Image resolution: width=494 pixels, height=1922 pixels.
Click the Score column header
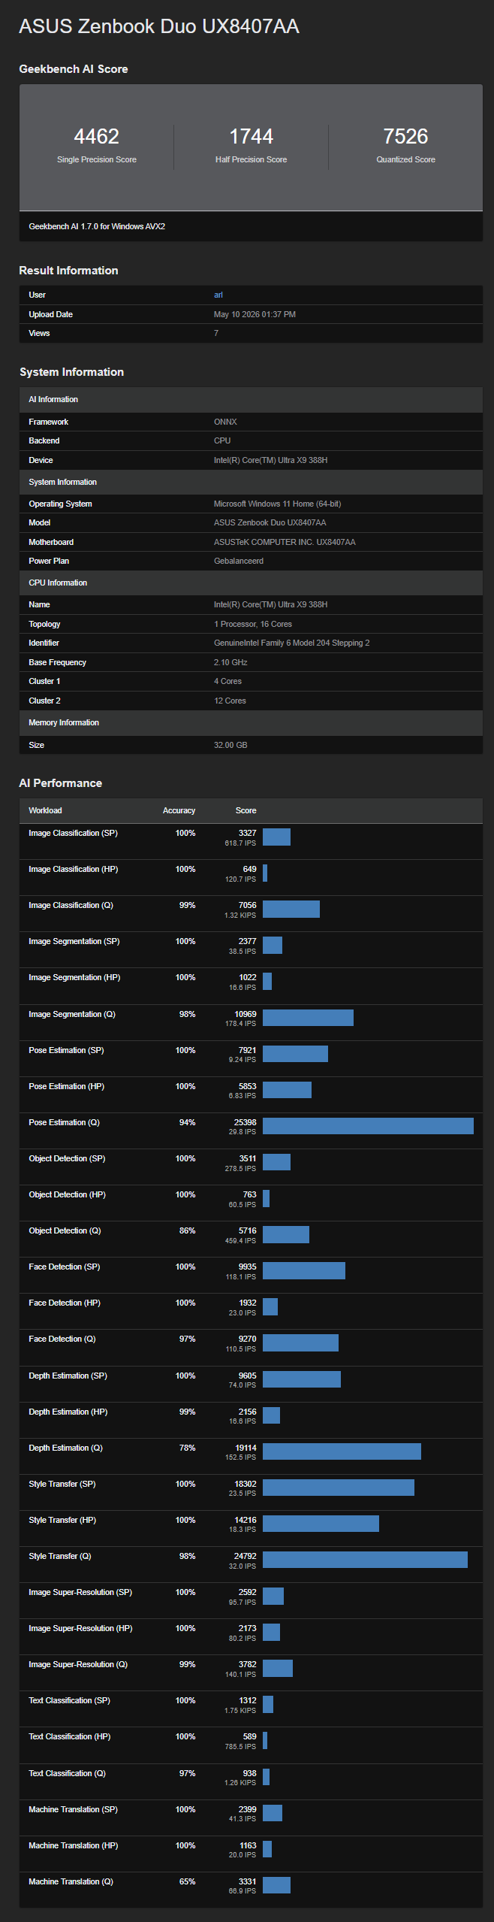[245, 810]
